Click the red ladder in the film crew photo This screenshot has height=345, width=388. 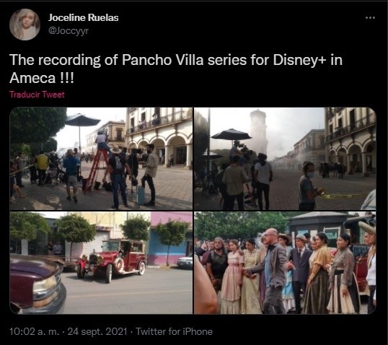(95, 170)
